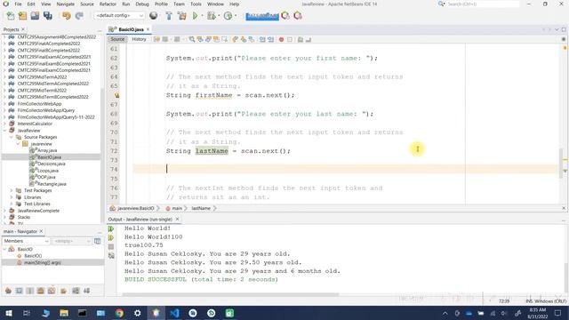
Task: Open the default config dropdown
Action: click(x=119, y=16)
